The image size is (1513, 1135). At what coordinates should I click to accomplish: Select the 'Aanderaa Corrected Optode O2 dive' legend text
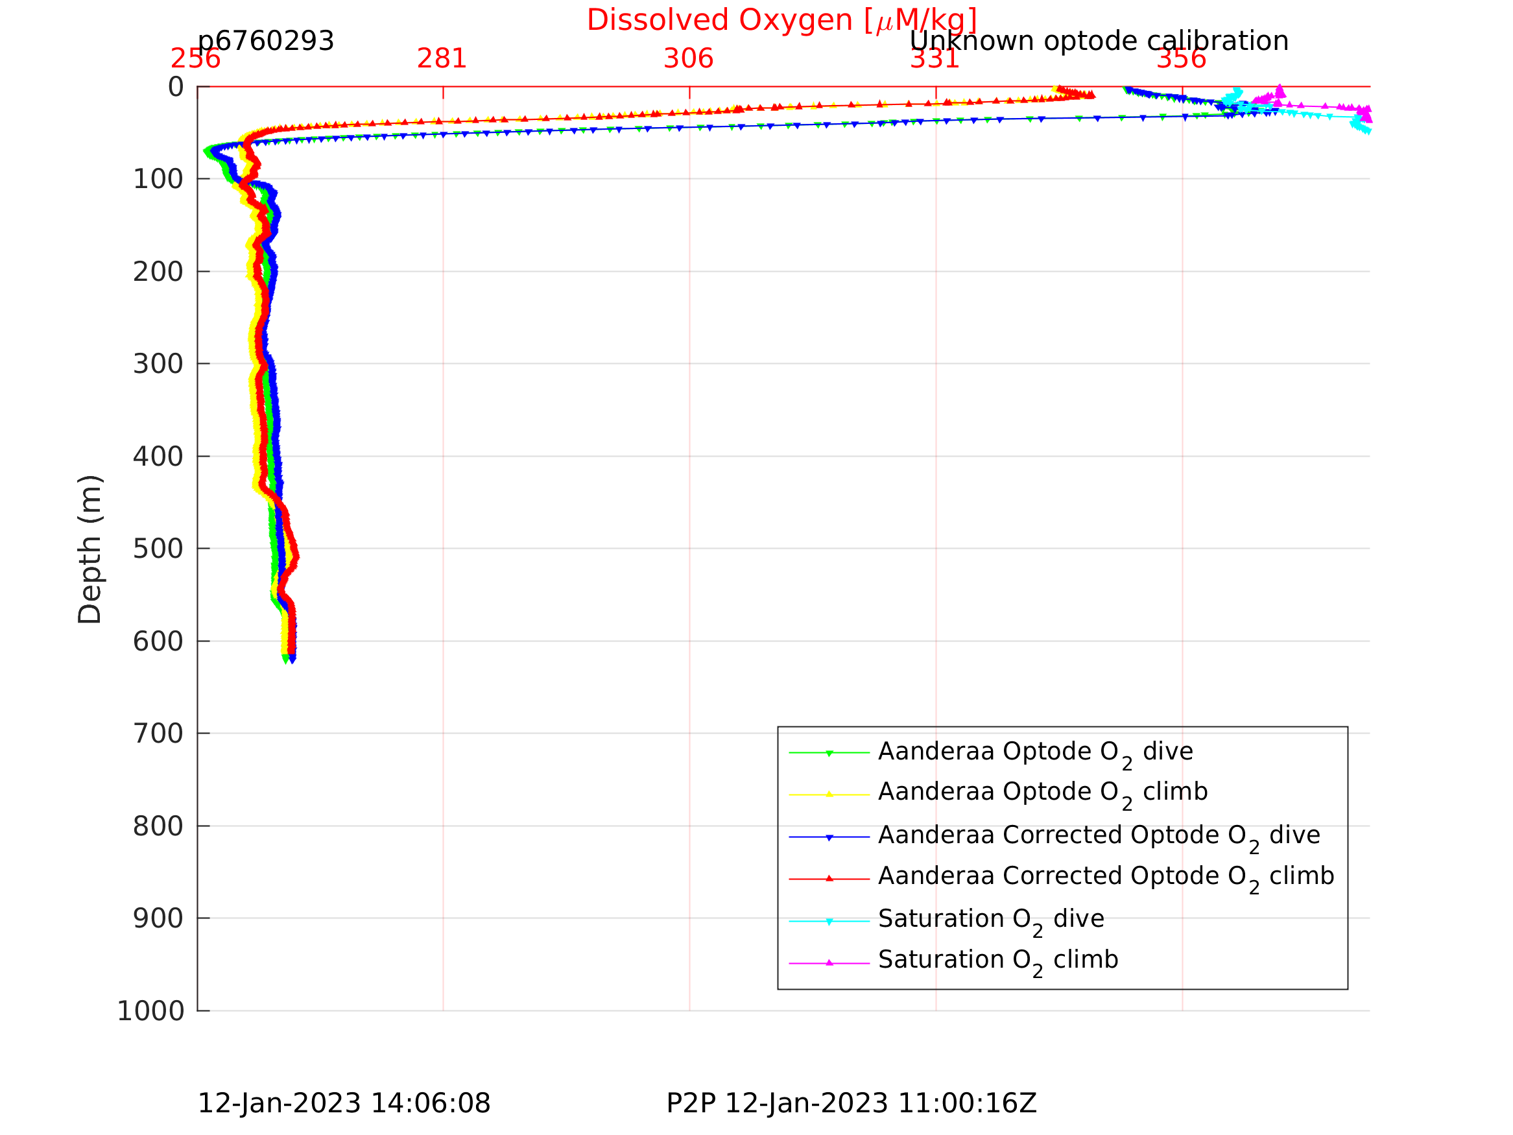1099,835
